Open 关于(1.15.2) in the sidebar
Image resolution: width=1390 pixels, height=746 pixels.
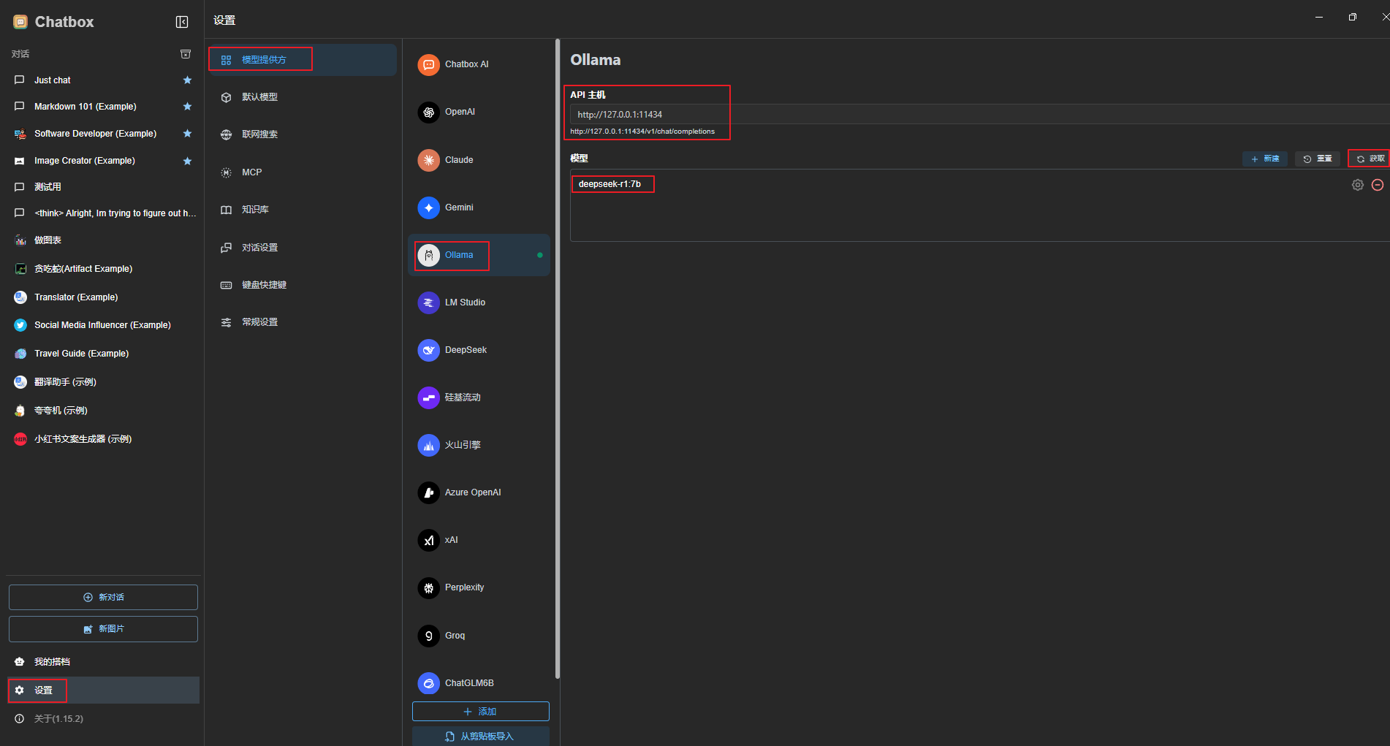click(x=103, y=719)
